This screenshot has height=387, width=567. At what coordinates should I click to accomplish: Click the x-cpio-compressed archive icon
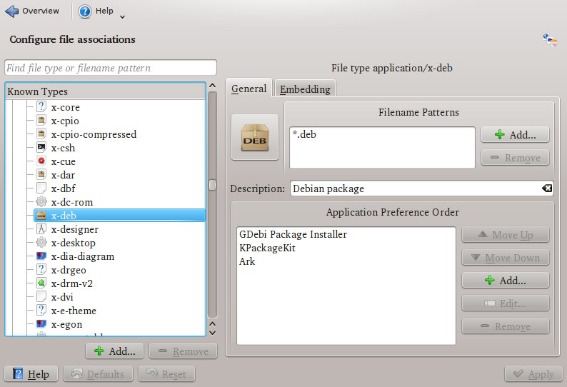[41, 134]
